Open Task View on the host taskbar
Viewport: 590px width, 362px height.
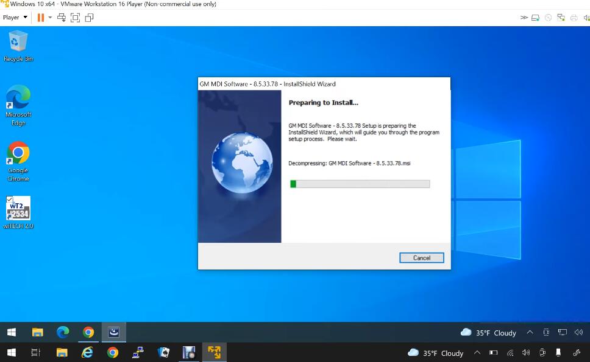coord(36,353)
